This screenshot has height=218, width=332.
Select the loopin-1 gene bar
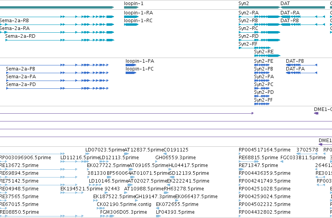131,7
